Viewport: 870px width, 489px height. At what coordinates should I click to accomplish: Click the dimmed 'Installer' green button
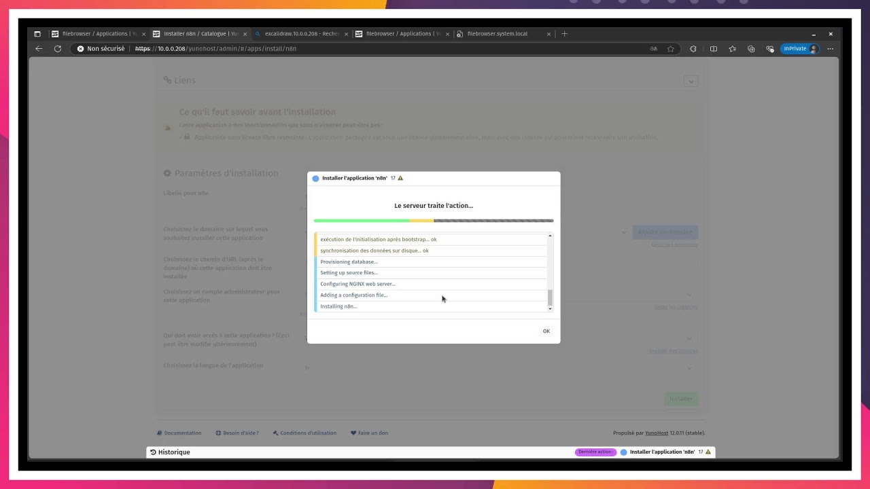pyautogui.click(x=681, y=399)
